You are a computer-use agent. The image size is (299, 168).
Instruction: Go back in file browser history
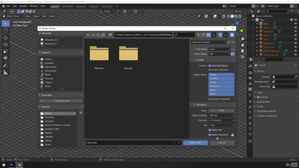click(x=88, y=35)
